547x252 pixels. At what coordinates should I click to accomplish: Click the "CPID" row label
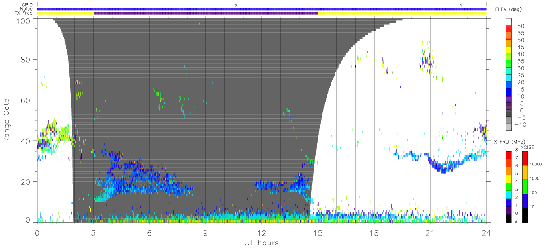(27, 5)
